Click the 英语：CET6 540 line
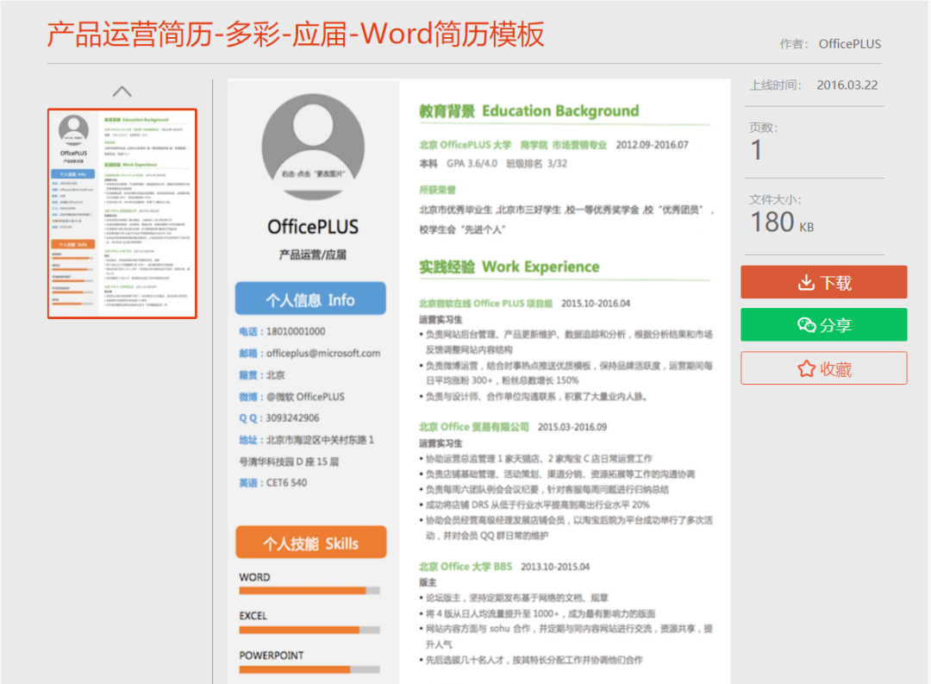This screenshot has width=931, height=684. 273,483
